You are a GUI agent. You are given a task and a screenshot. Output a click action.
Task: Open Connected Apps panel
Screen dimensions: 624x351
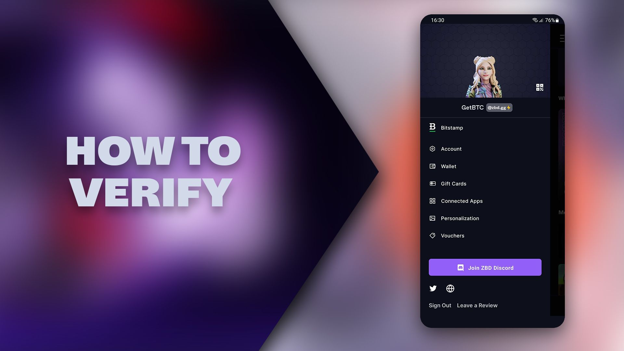click(x=461, y=201)
